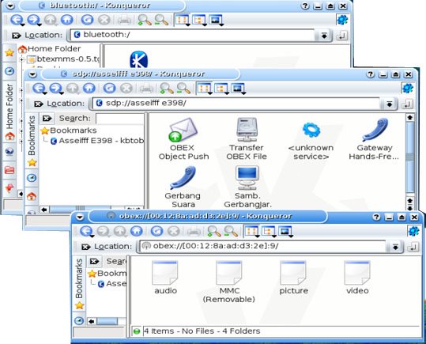
Task: Click the bookmark Search field in sdp:// window
Action: tap(120, 119)
